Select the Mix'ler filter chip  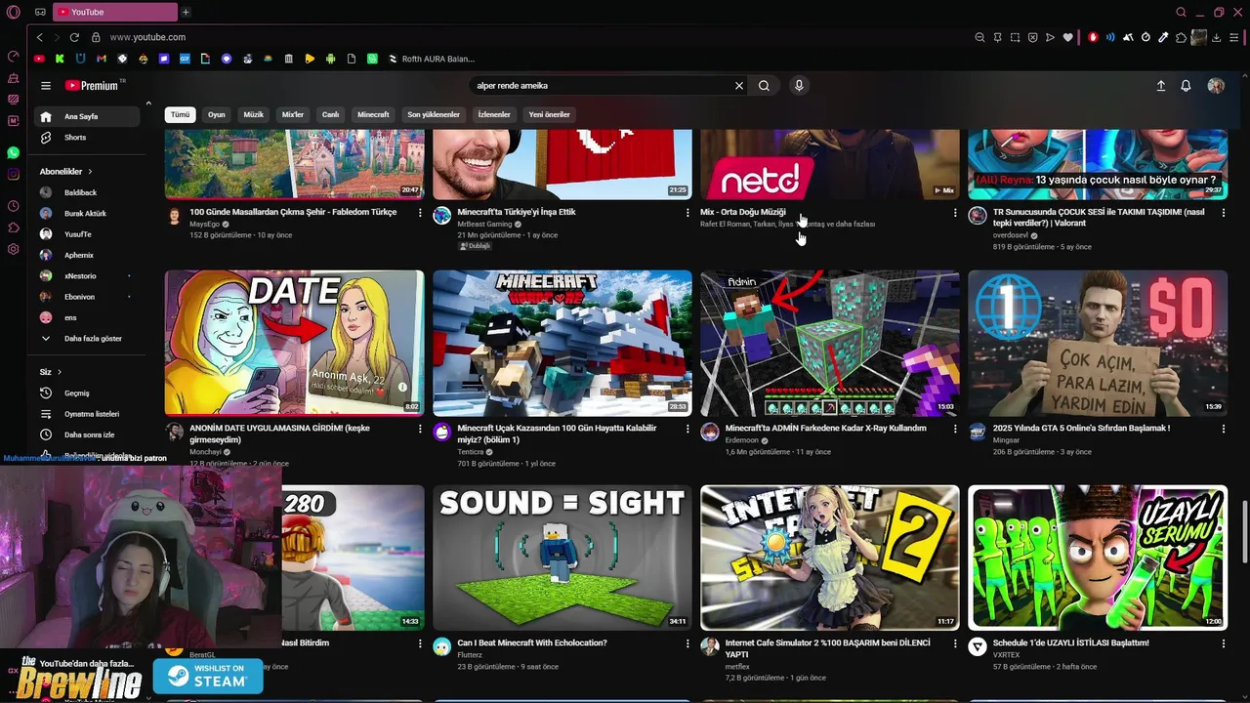click(293, 114)
